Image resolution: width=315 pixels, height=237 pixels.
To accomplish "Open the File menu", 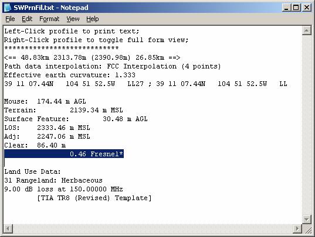I will [x=10, y=19].
